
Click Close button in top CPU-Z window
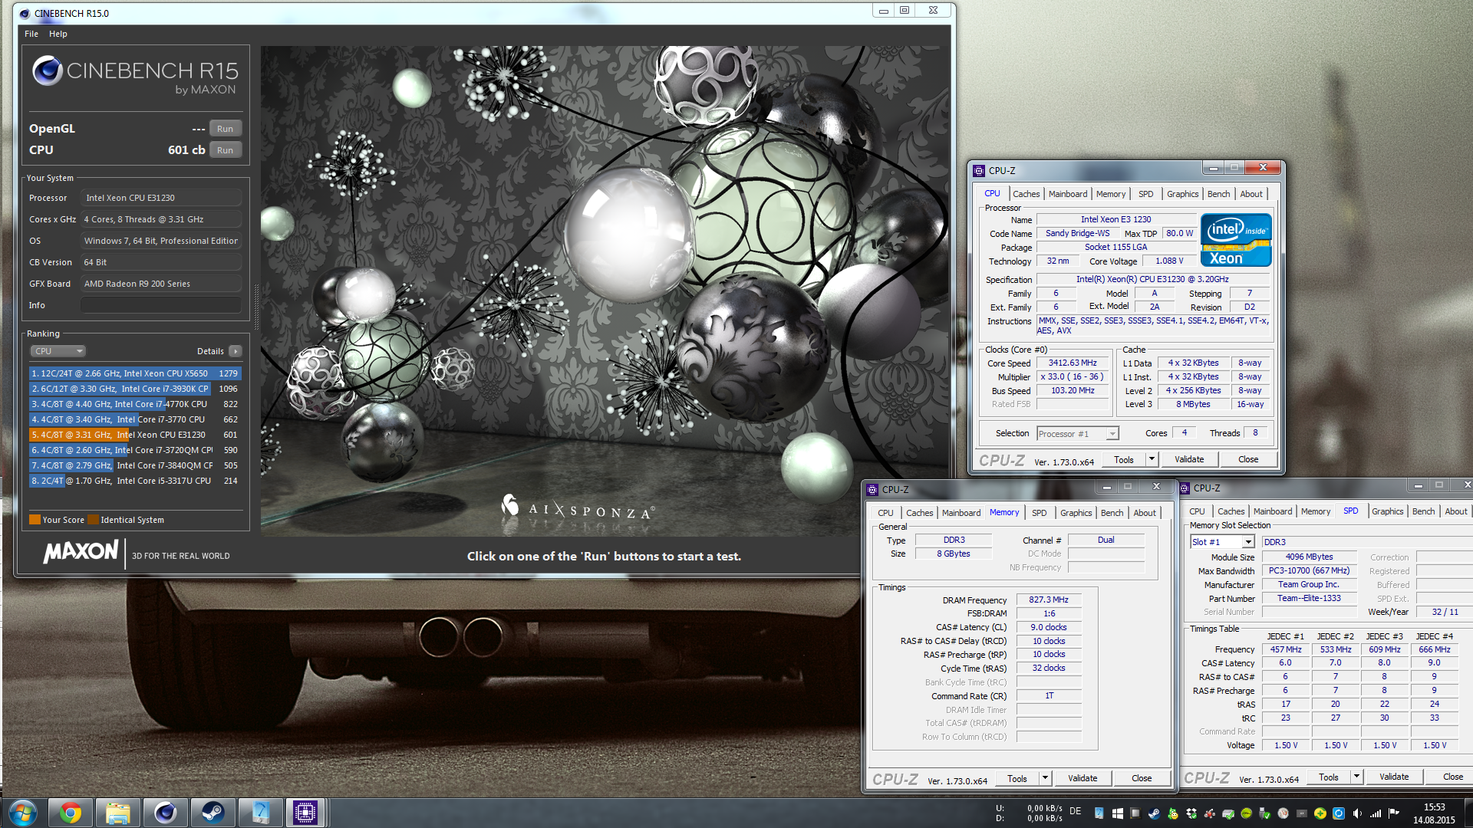tap(1248, 459)
